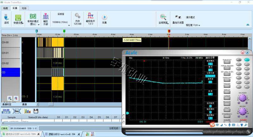Click the moon icon on IME bar

point(221,125)
